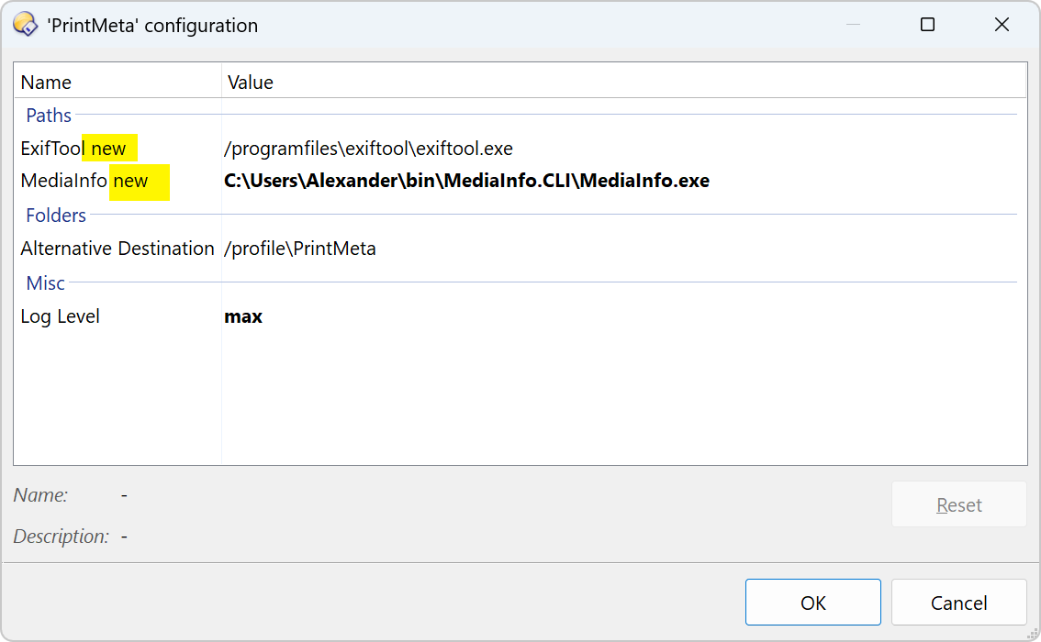
Task: Click the PrintMeta configuration title bar icon
Action: [25, 25]
